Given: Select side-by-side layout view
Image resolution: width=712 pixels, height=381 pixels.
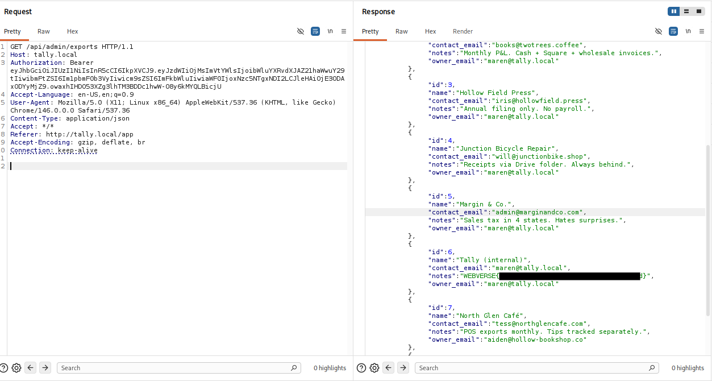Looking at the screenshot, I should point(674,11).
